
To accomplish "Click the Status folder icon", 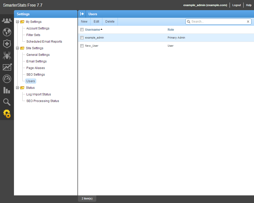I will tap(22, 88).
